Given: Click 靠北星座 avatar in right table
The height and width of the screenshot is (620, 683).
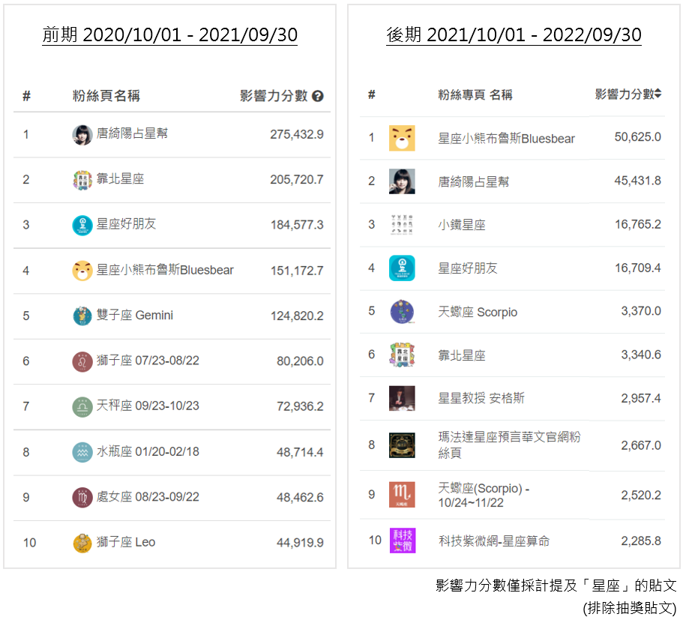Looking at the screenshot, I should click(x=402, y=355).
